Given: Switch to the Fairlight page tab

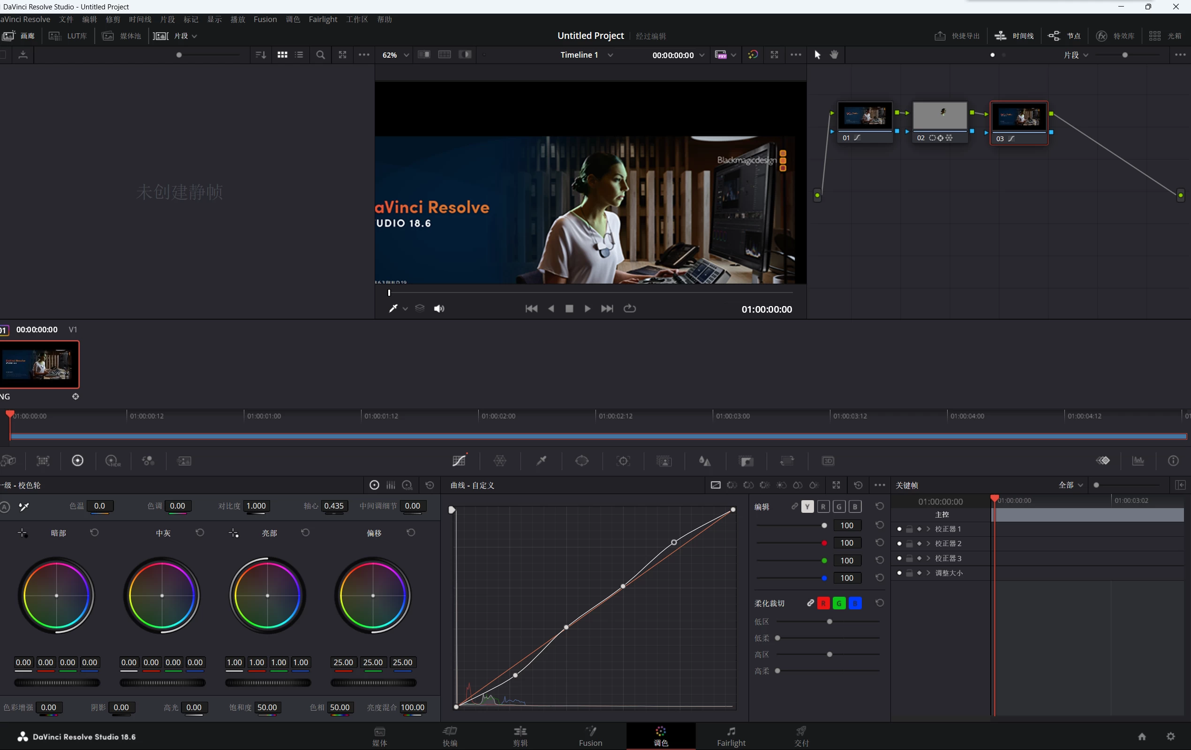Looking at the screenshot, I should pos(731,736).
